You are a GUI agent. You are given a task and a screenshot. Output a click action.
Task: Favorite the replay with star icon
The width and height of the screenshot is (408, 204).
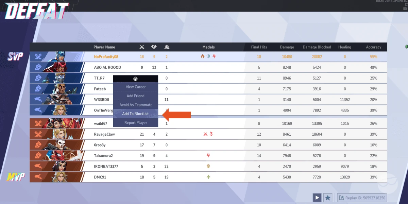pyautogui.click(x=328, y=198)
